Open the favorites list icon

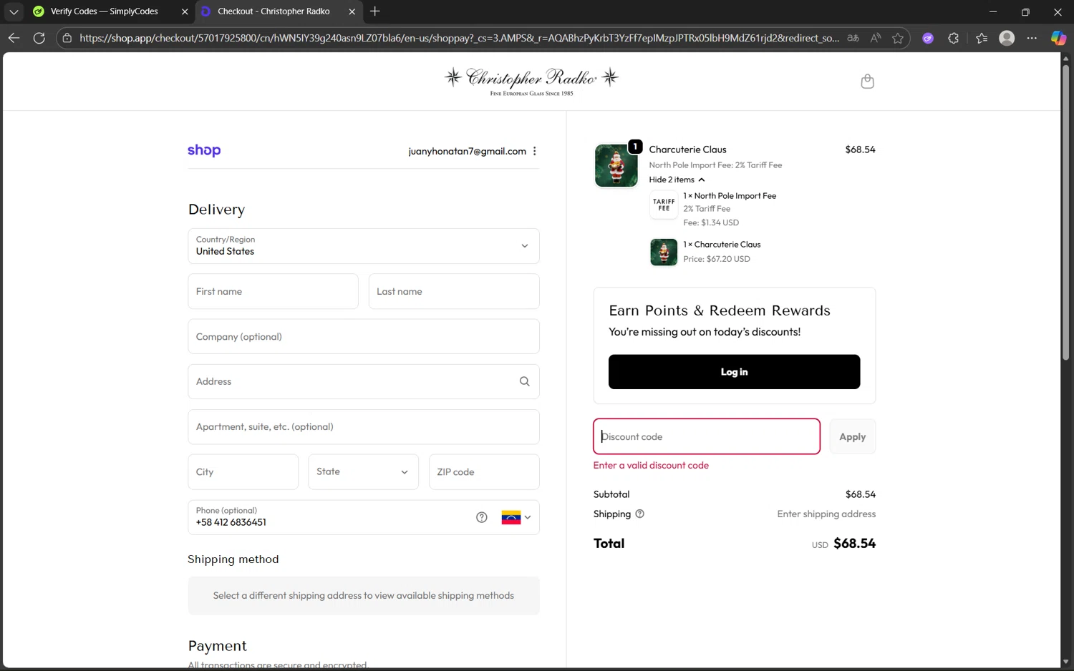(982, 38)
